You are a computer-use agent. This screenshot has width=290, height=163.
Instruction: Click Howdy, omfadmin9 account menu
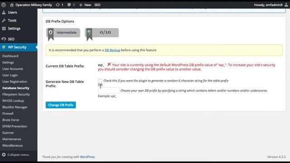(268, 5)
